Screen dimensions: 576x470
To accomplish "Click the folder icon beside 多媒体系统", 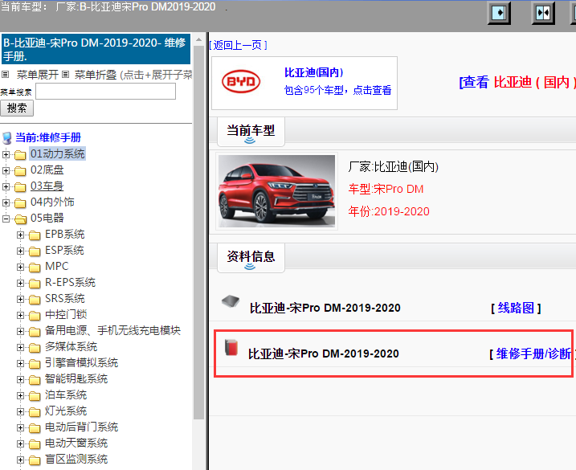I will [x=35, y=348].
